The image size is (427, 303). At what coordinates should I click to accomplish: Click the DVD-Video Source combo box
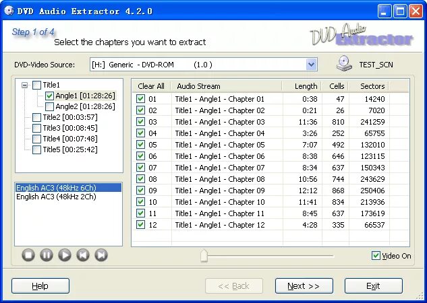coord(204,65)
